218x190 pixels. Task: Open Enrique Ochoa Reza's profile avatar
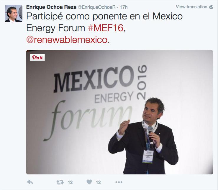coord(14,14)
